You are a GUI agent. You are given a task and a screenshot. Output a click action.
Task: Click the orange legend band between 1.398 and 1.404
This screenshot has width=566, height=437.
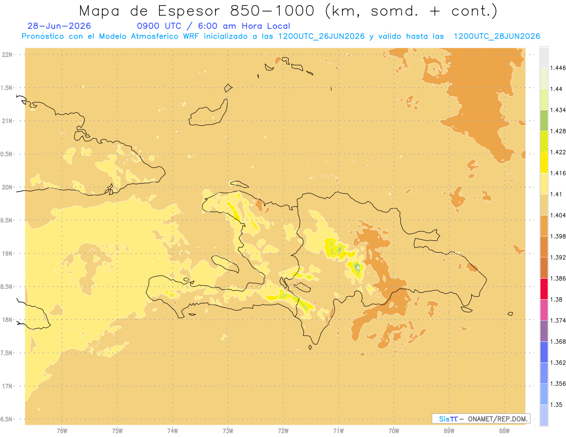(x=544, y=226)
